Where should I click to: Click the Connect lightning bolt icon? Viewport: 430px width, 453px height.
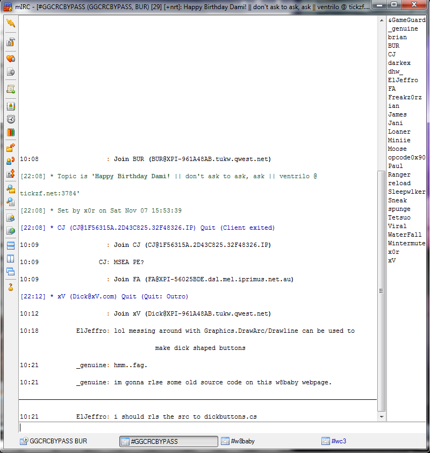click(11, 23)
